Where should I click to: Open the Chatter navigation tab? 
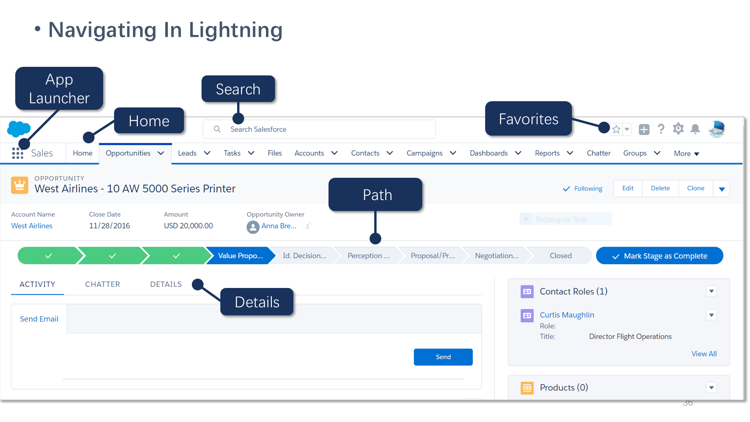click(598, 153)
